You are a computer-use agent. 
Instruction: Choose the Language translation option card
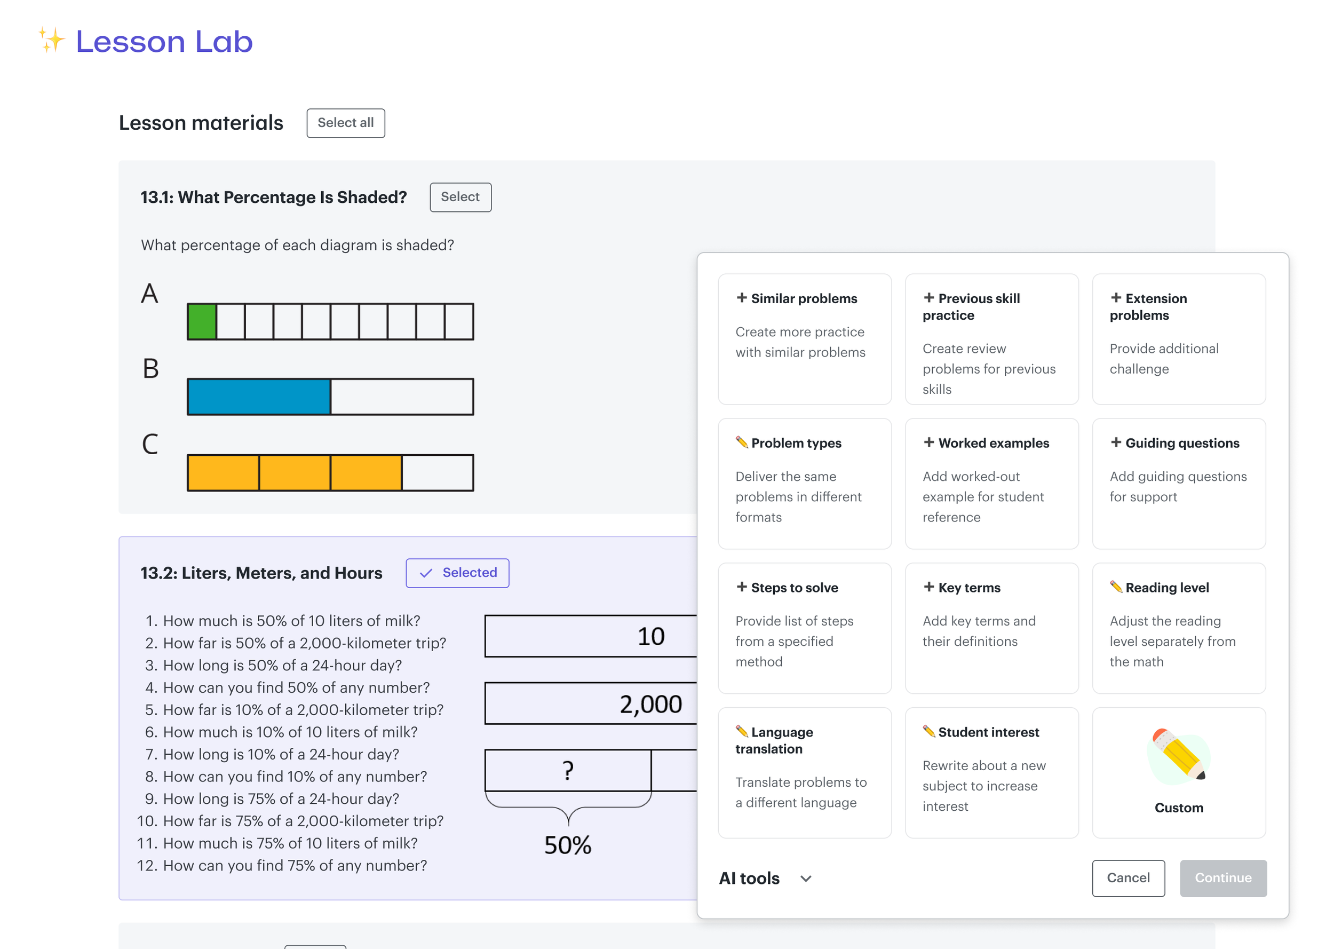click(804, 772)
